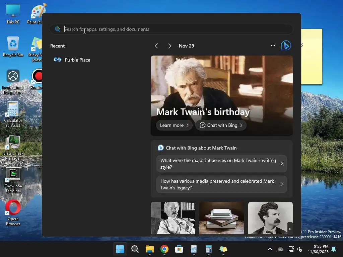Viewport: 343px width, 257px height.
Task: Go to next day's search highlight
Action: (x=170, y=46)
